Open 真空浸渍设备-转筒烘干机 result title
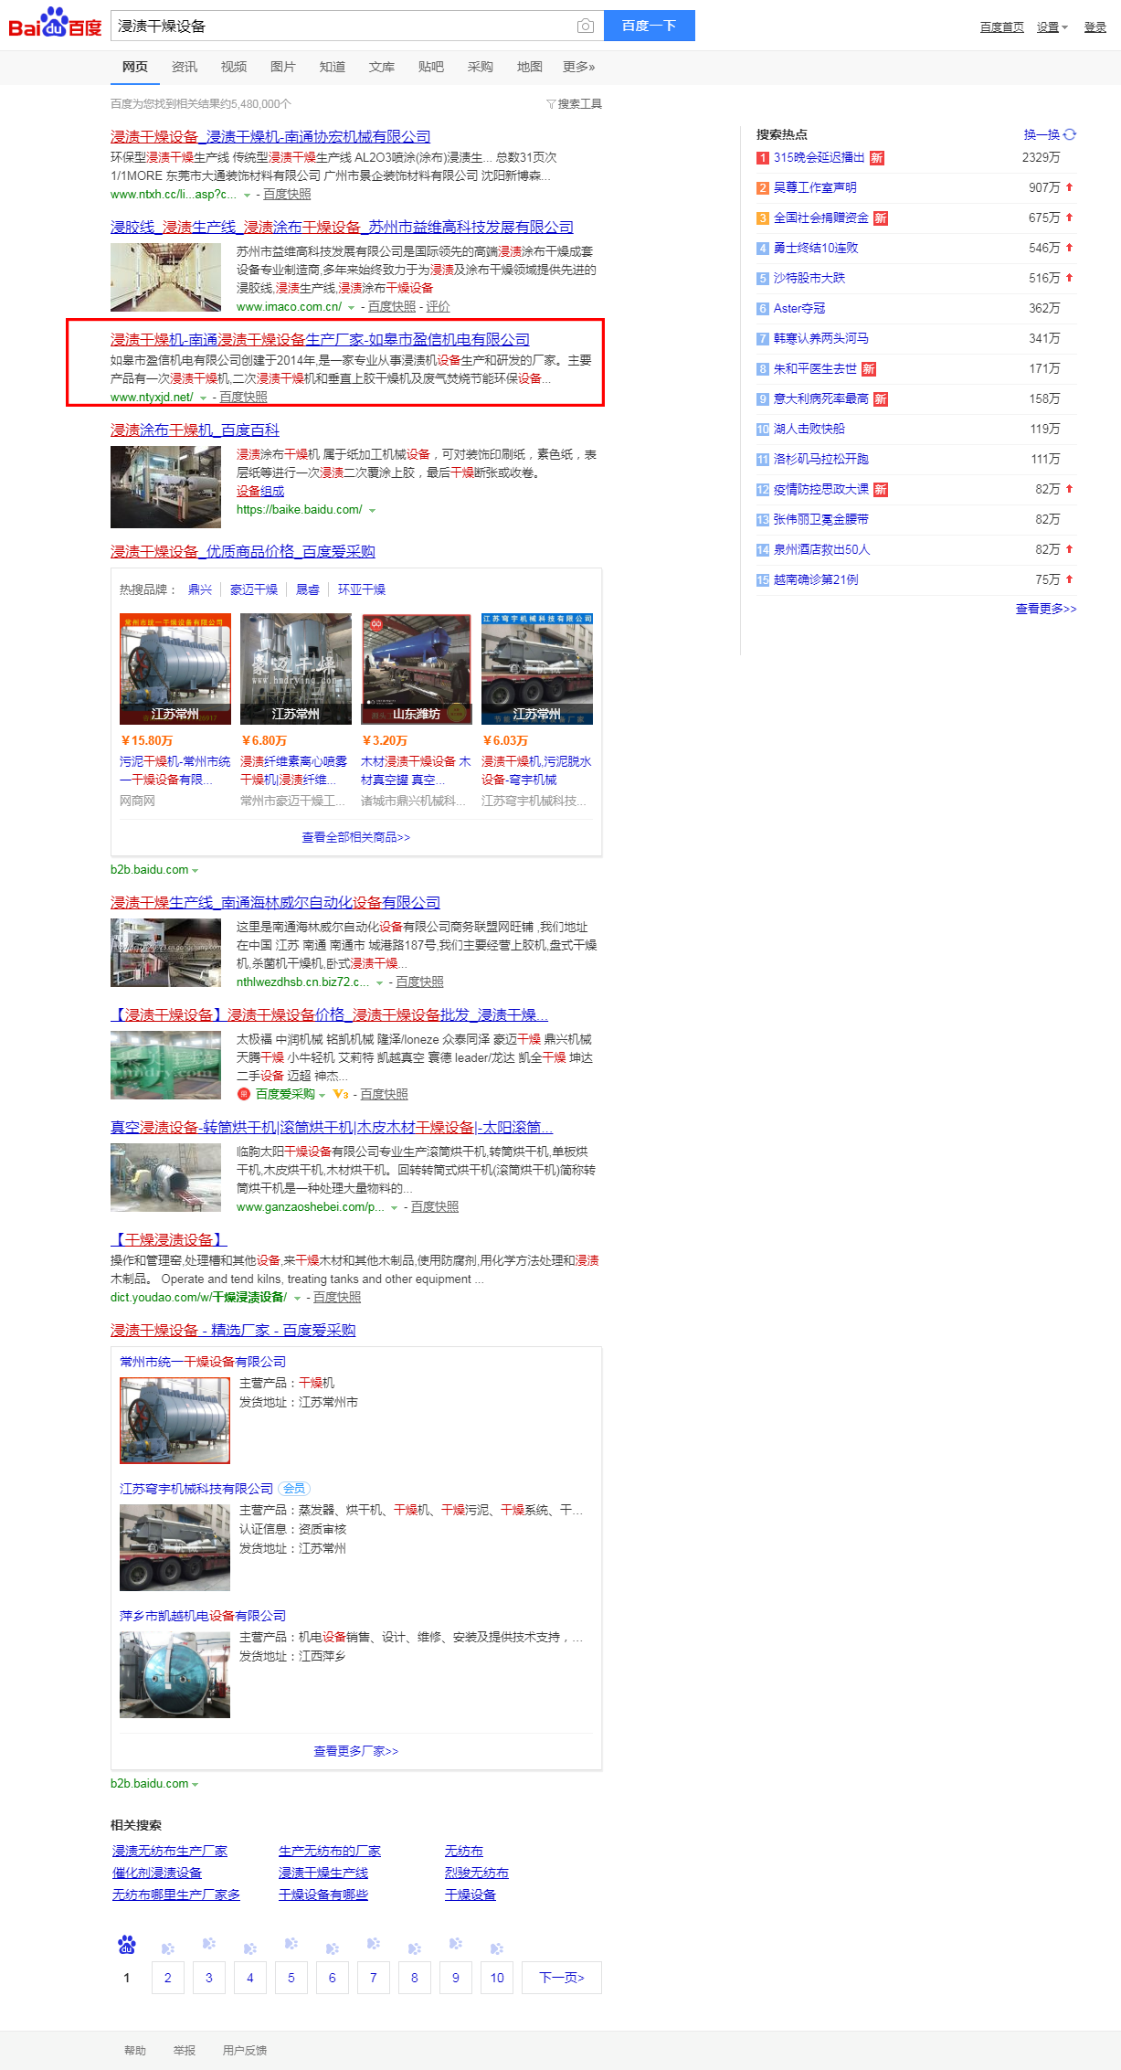 click(332, 1127)
